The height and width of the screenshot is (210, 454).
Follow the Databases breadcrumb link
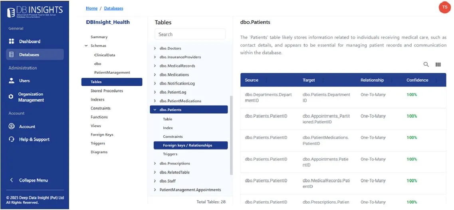[x=113, y=8]
